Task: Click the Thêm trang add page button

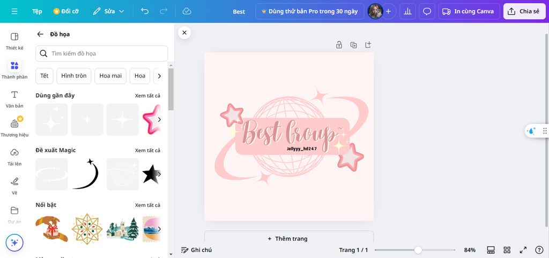Action: tap(289, 238)
